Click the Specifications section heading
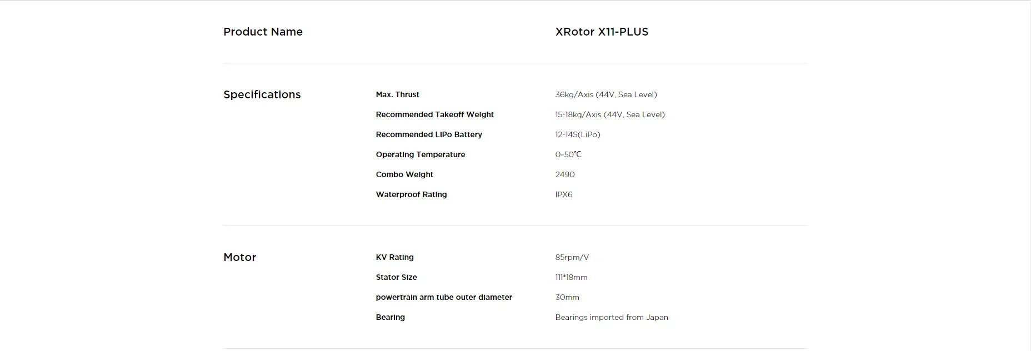The height and width of the screenshot is (351, 1031). [x=262, y=94]
